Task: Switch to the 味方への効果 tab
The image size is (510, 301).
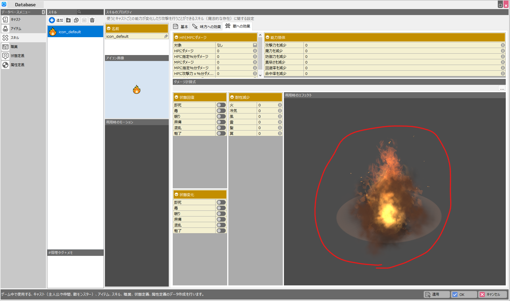Action: point(207,27)
